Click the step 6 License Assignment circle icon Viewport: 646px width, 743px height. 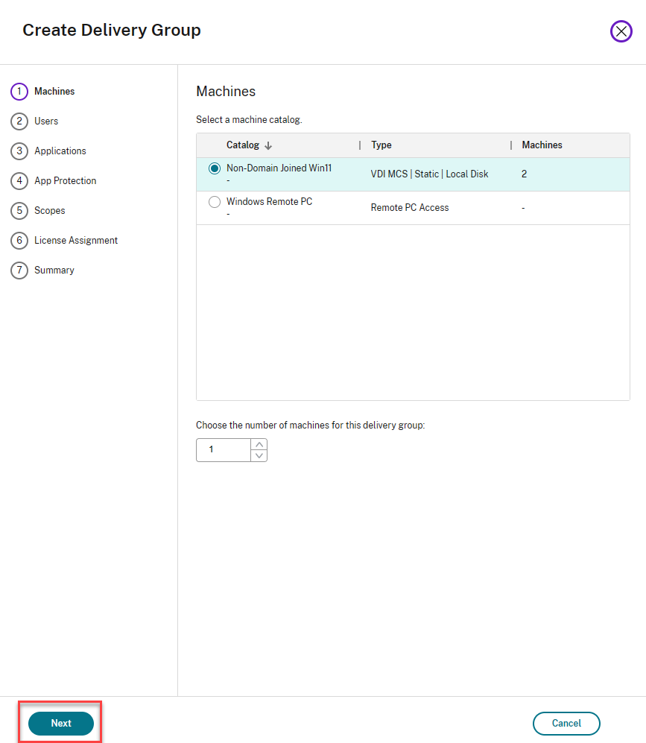19,241
